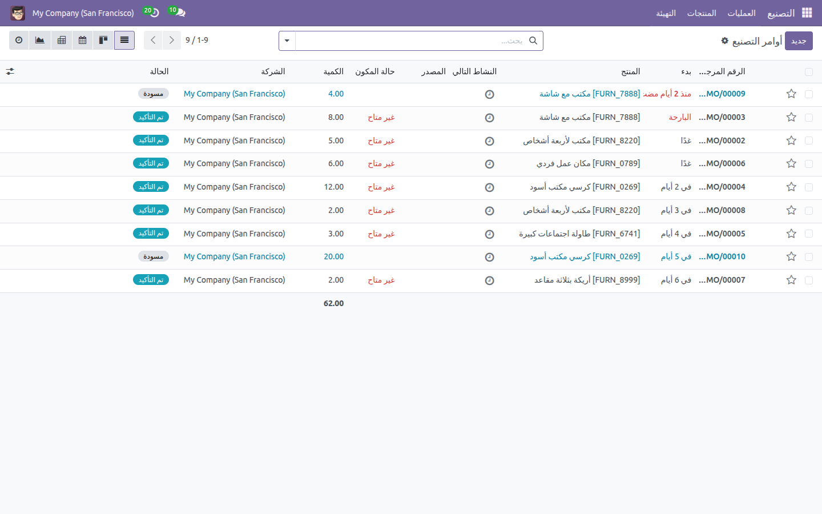The height and width of the screenshot is (514, 822).
Task: Tick the select-all header checkbox
Action: (x=809, y=72)
